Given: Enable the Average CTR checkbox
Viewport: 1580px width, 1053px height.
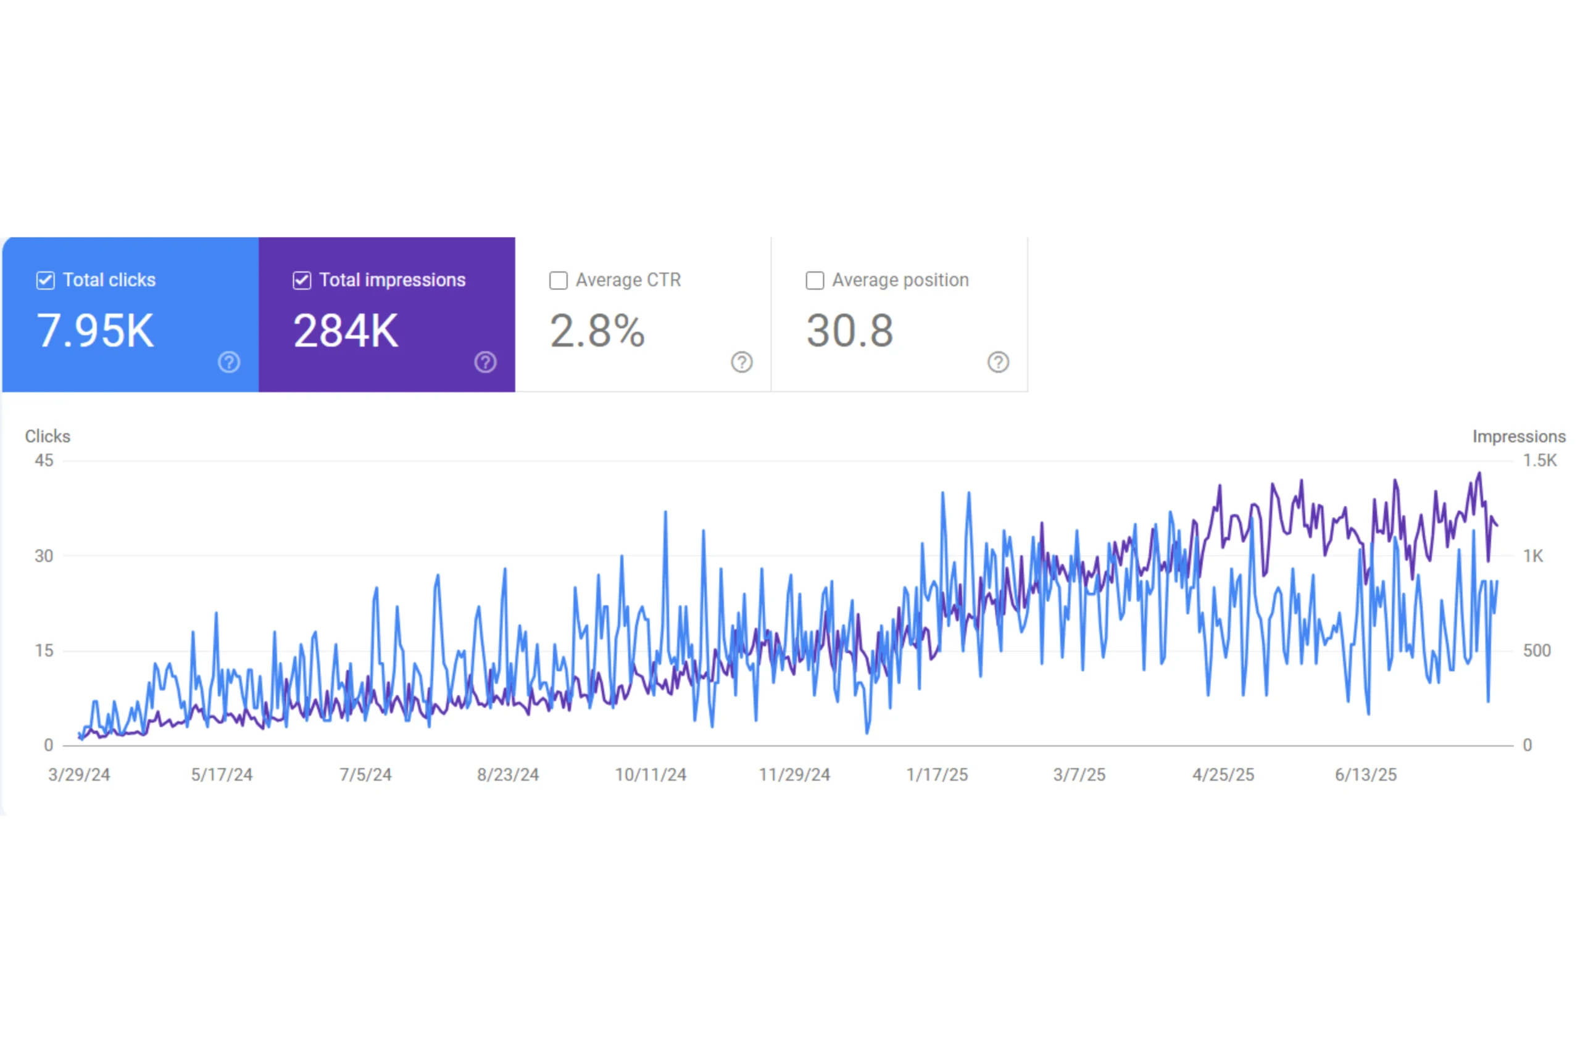Looking at the screenshot, I should point(558,280).
